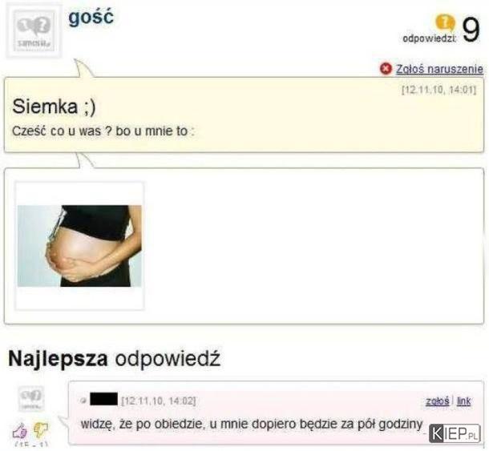Click the small status dot before answerer name
This screenshot has width=489, height=451.
[x=83, y=401]
